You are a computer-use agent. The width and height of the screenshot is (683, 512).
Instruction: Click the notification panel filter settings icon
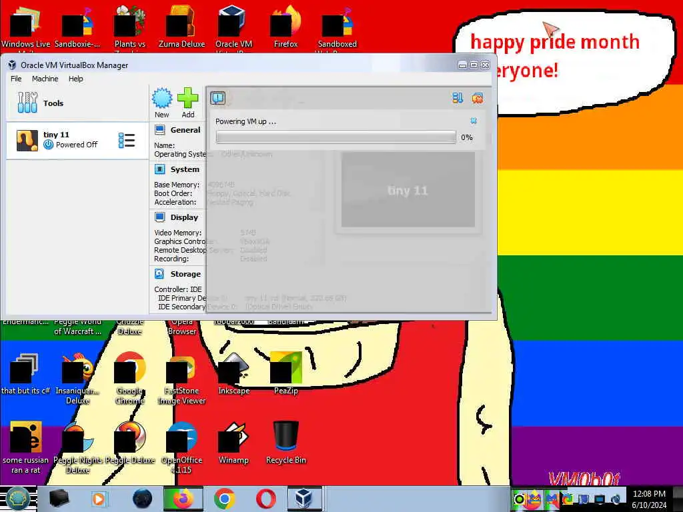coord(458,98)
